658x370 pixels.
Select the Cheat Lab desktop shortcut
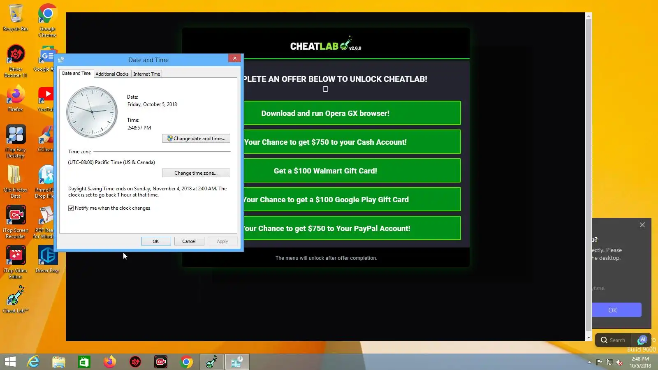tap(16, 299)
